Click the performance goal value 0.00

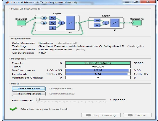point(137,70)
